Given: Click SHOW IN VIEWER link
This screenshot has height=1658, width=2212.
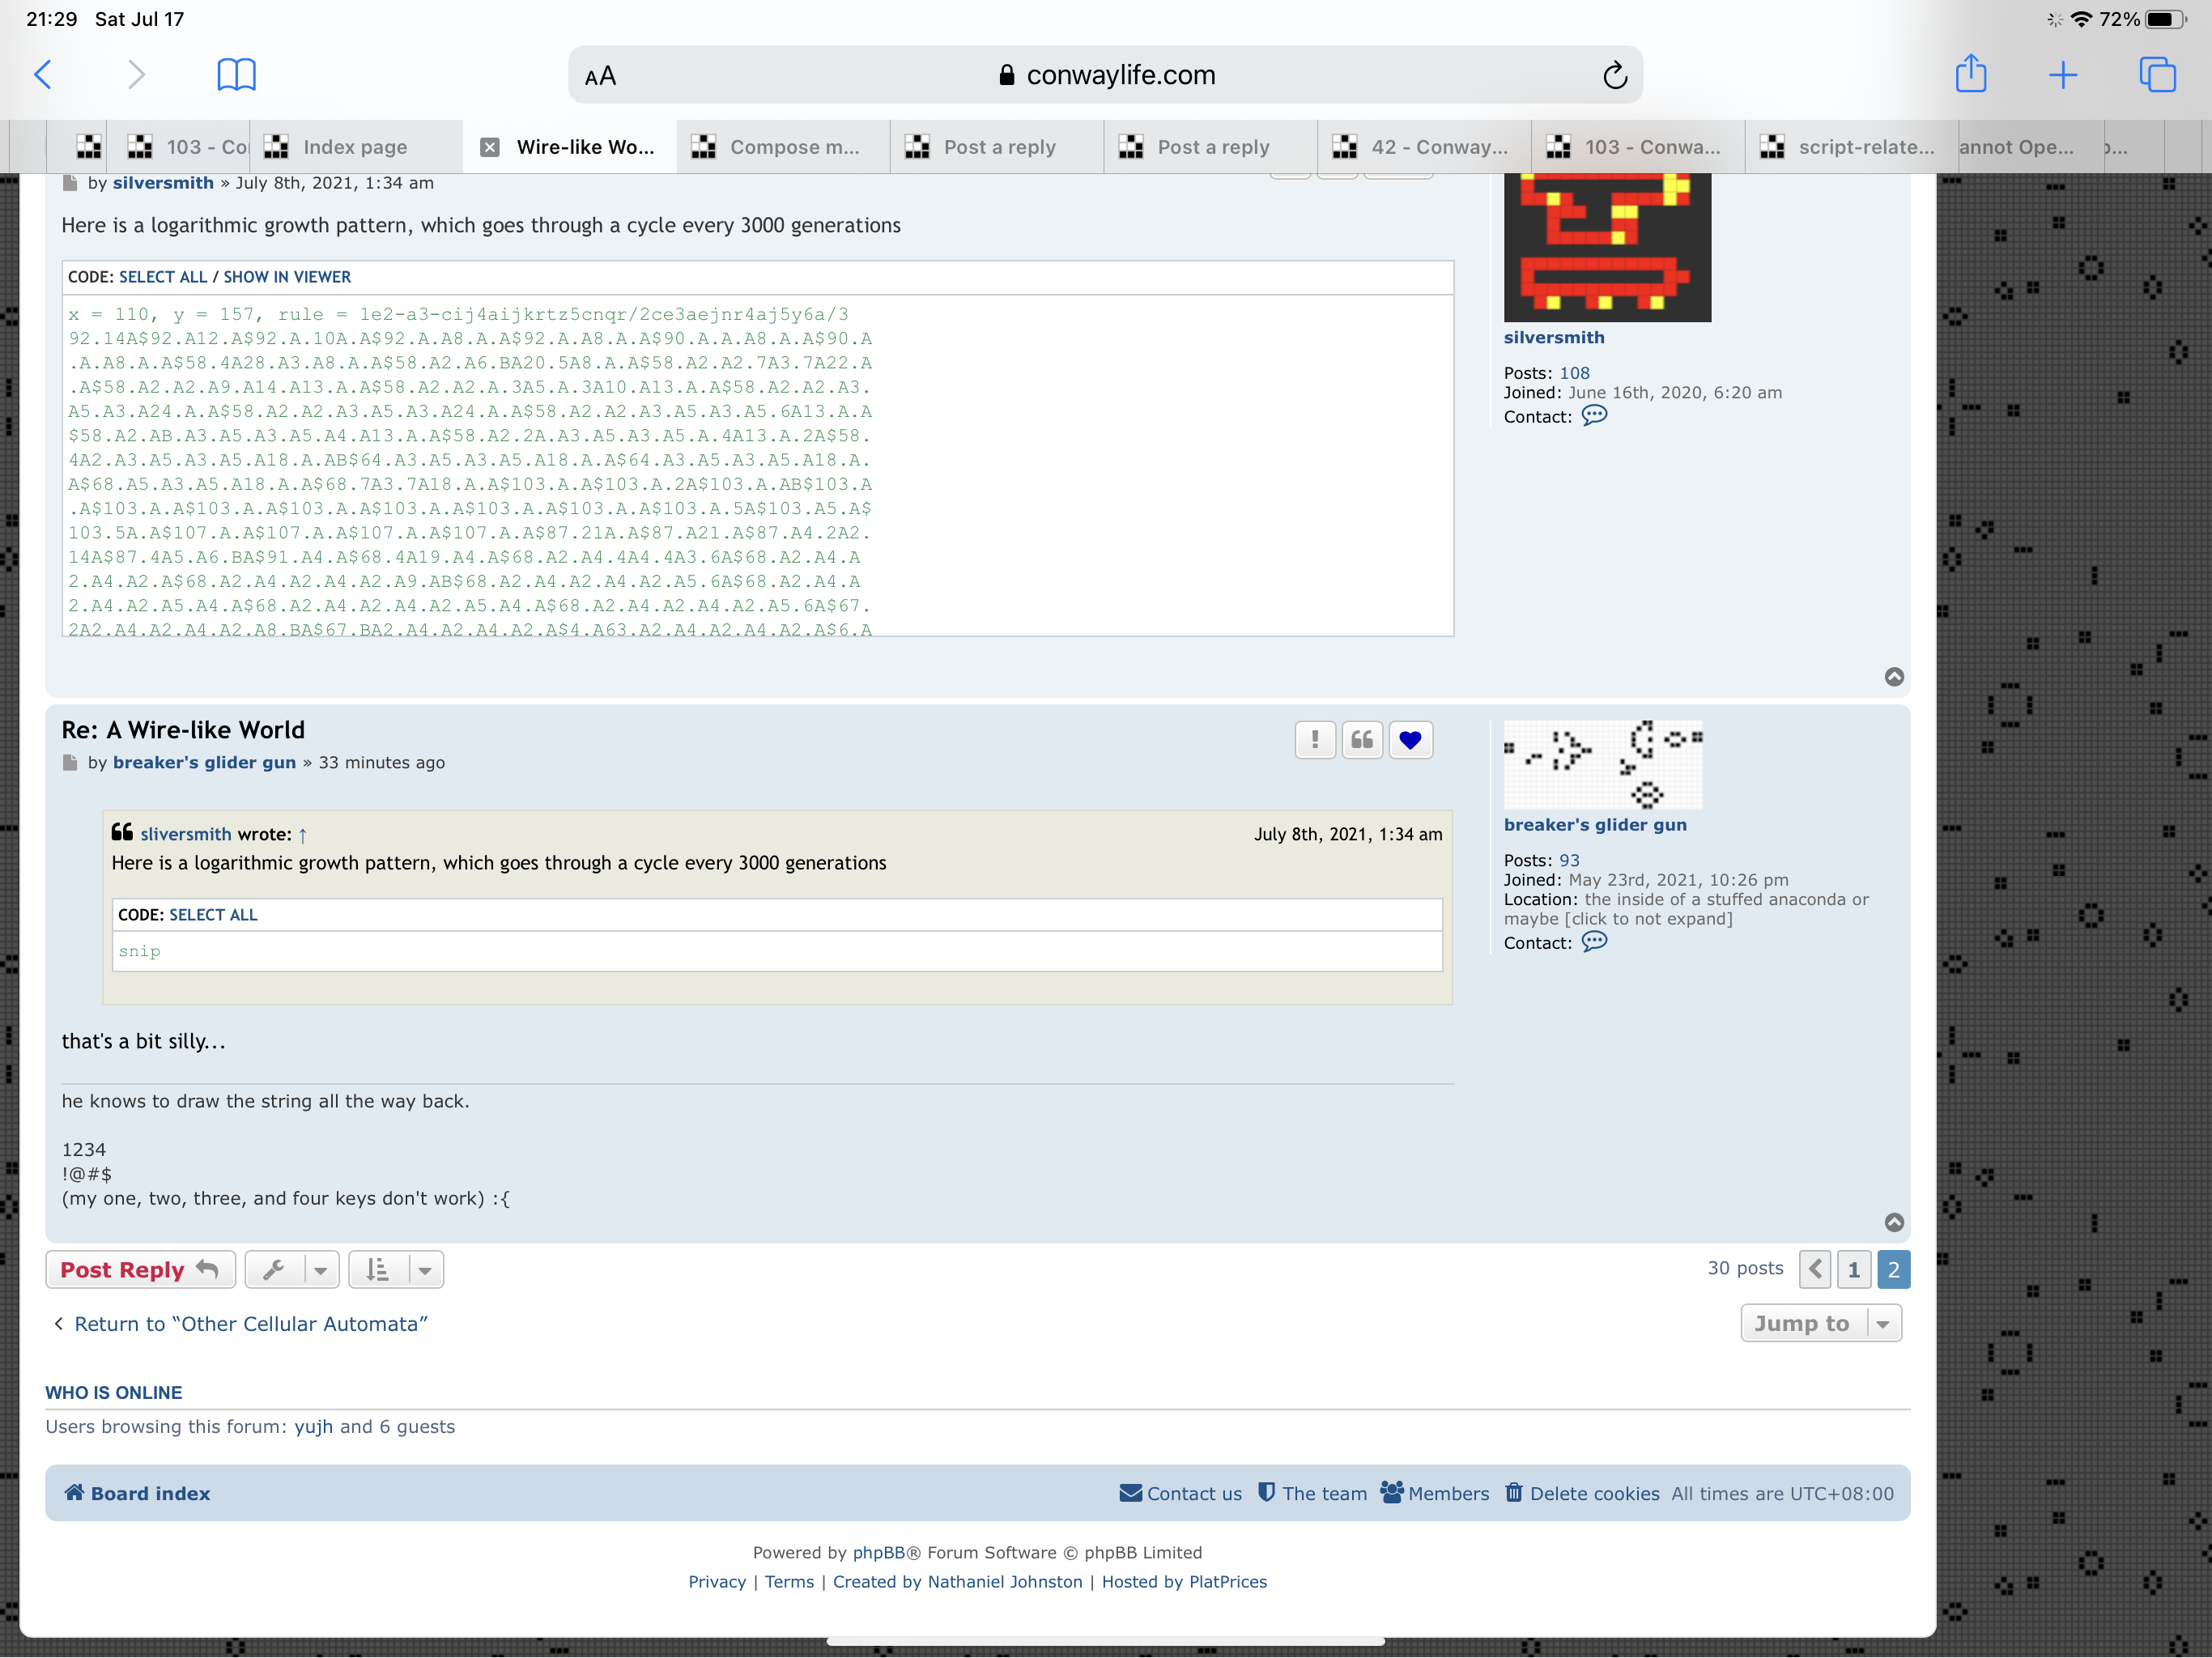Looking at the screenshot, I should (287, 277).
